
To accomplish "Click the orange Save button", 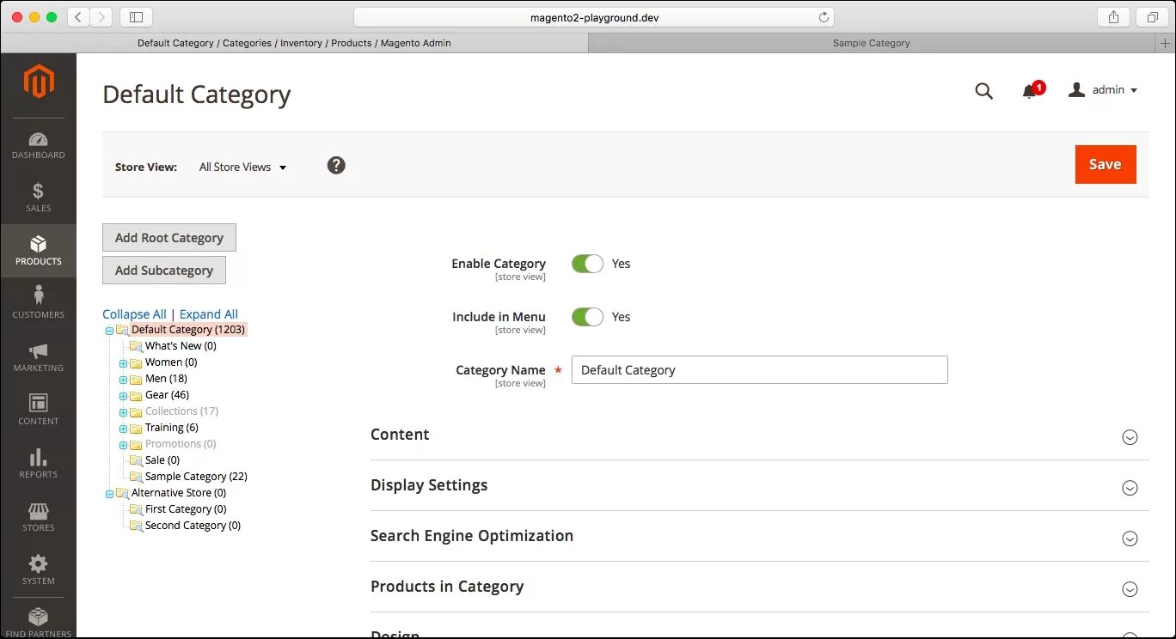I will [1106, 164].
